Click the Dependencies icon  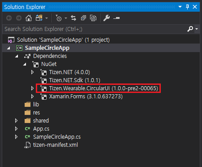point(27,56)
